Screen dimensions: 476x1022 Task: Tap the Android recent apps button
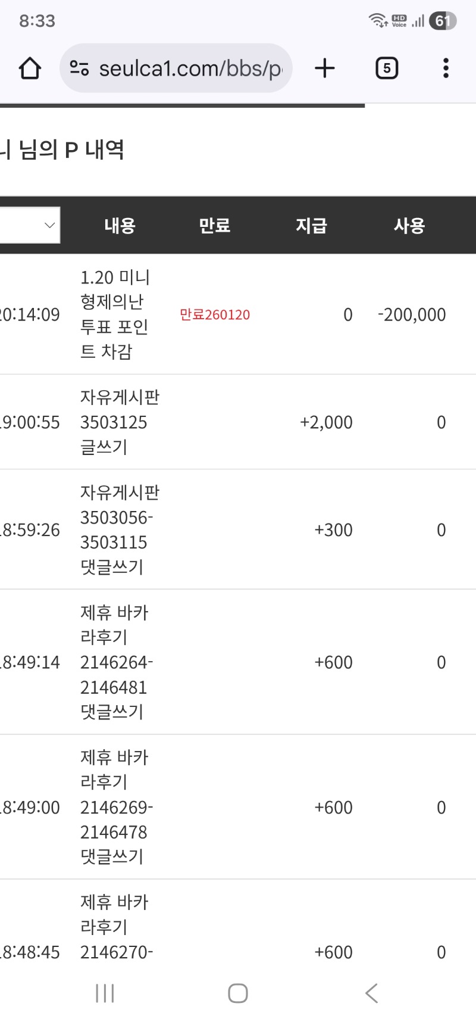[105, 993]
